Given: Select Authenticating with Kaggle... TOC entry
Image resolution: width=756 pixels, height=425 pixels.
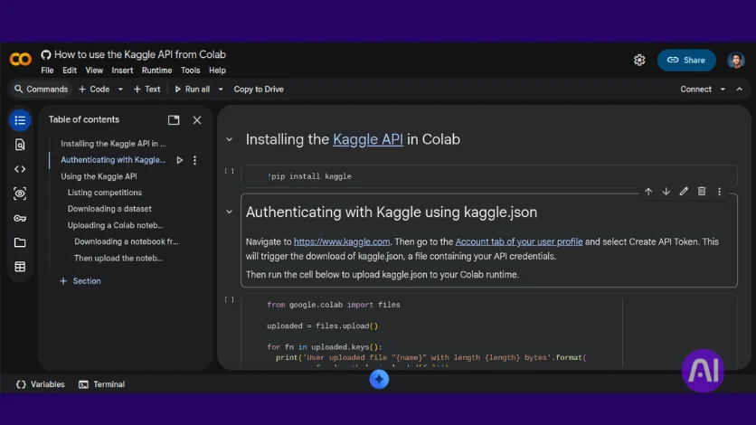Looking at the screenshot, I should pos(113,160).
